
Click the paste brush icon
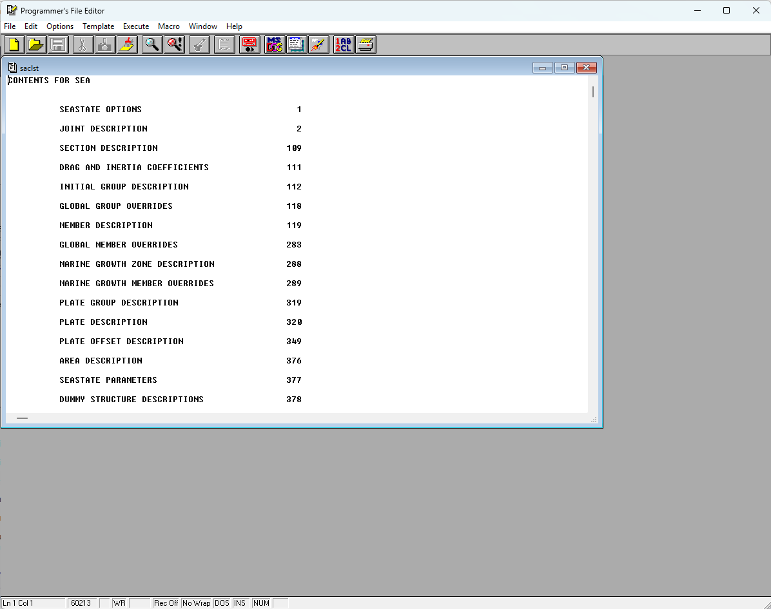pos(127,44)
